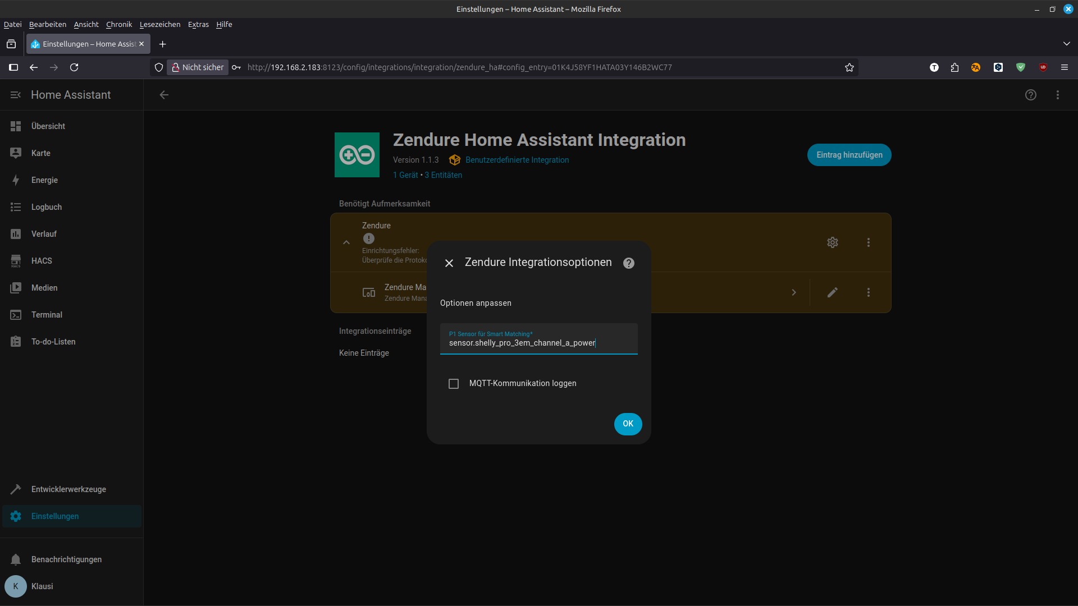This screenshot has width=1078, height=606.
Task: Open the Chronik menu
Action: (119, 24)
